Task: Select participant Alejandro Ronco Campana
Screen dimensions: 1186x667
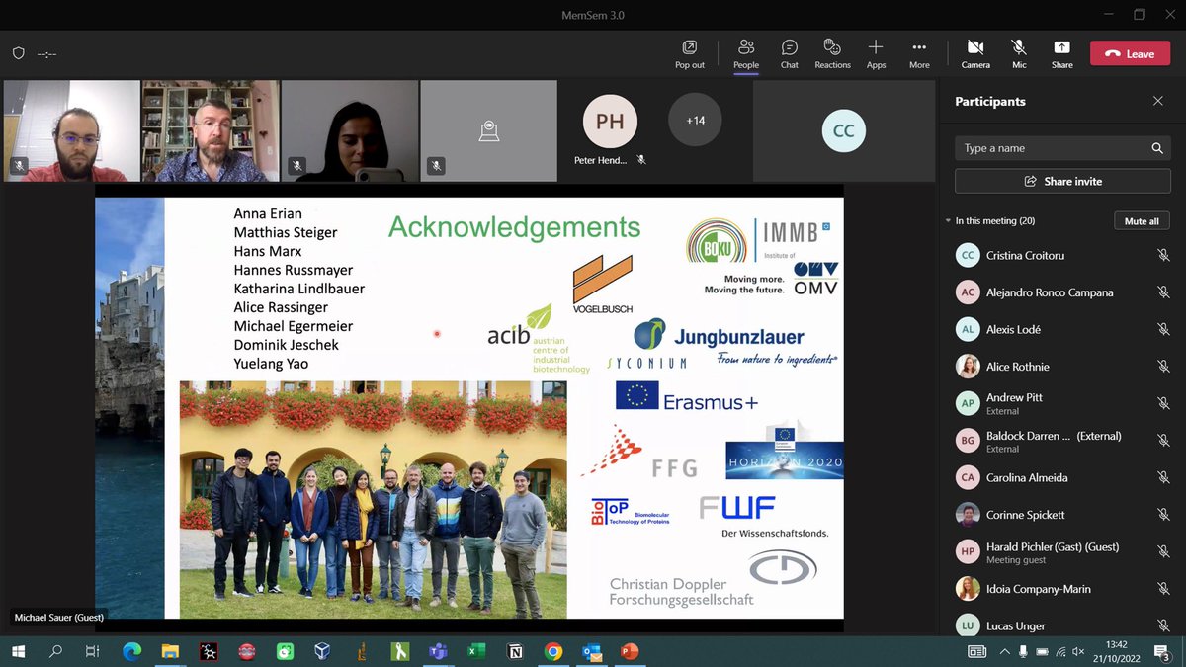Action: pos(1062,292)
